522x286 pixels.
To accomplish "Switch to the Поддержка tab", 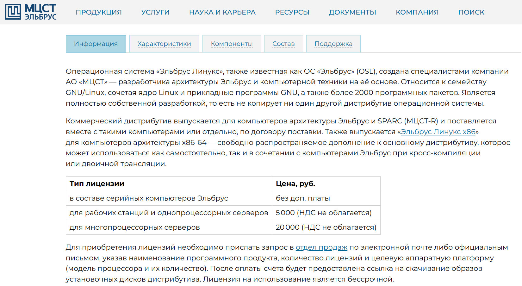I will click(333, 44).
